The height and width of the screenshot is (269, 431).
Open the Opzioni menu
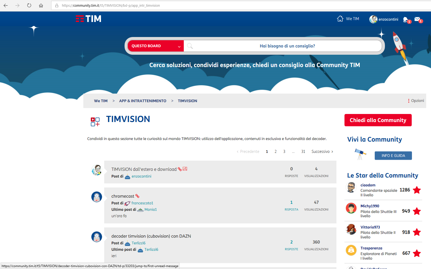(416, 101)
